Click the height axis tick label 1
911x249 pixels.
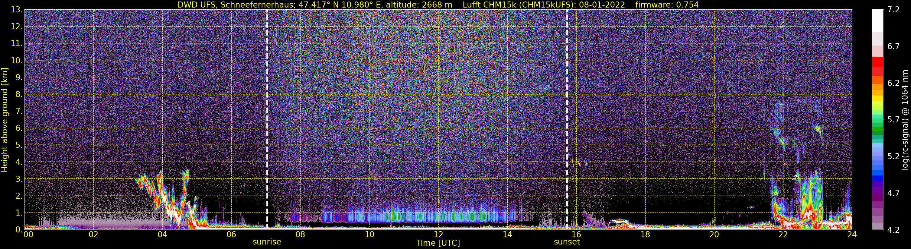pyautogui.click(x=19, y=213)
